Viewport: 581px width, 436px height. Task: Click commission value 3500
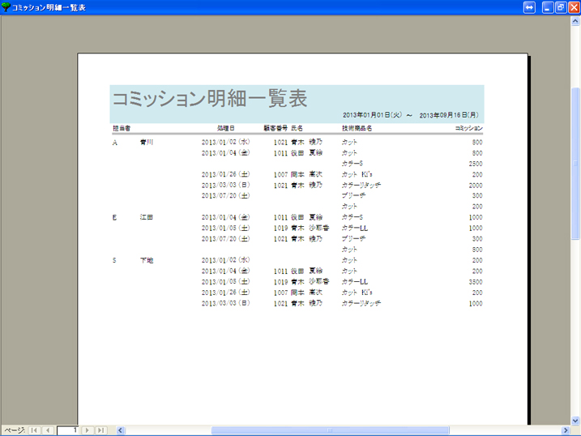click(476, 282)
